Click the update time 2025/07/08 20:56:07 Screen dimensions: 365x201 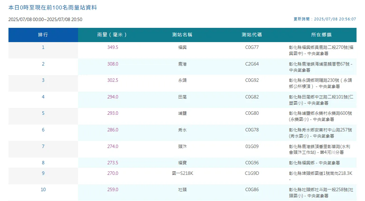coord(335,19)
